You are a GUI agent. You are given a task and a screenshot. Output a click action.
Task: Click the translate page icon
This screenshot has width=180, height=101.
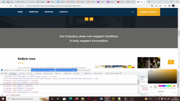[x=152, y=6]
